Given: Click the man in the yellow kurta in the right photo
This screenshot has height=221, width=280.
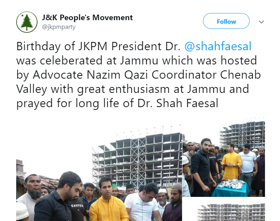Looking at the screenshot, I should coord(231,162).
